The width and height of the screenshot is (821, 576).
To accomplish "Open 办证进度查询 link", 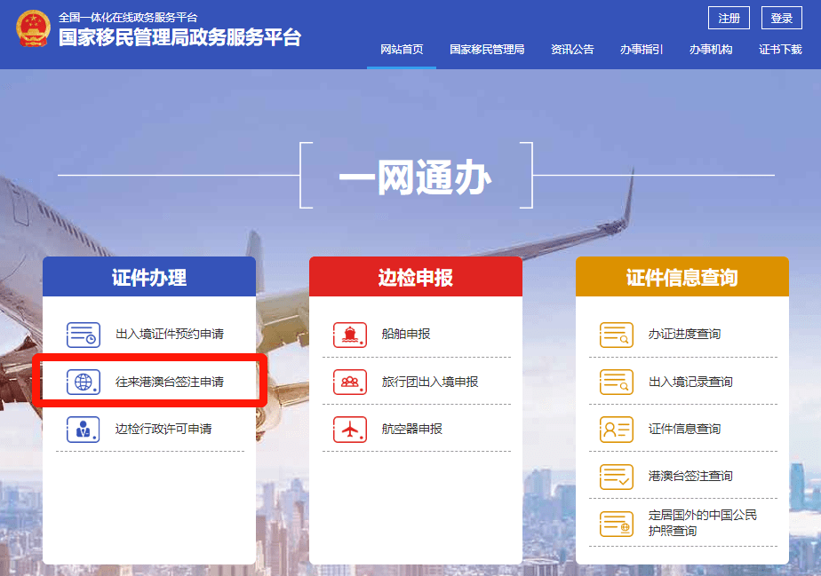I will coord(684,334).
